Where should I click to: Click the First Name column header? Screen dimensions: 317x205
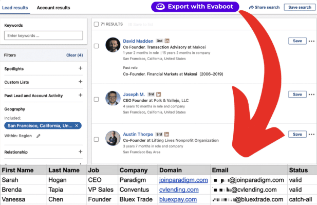[24, 170]
